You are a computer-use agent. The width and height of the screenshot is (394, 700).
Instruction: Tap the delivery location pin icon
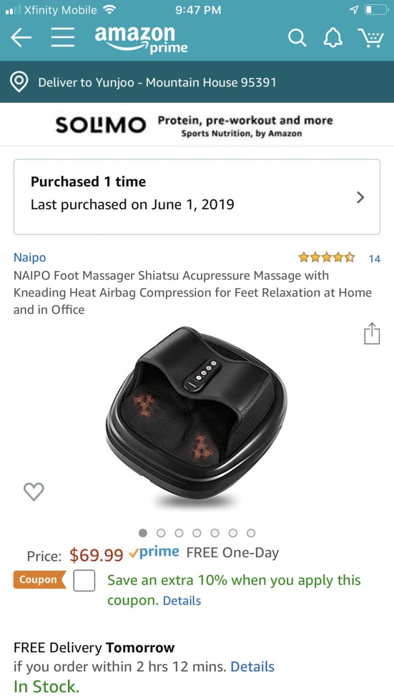click(x=19, y=82)
